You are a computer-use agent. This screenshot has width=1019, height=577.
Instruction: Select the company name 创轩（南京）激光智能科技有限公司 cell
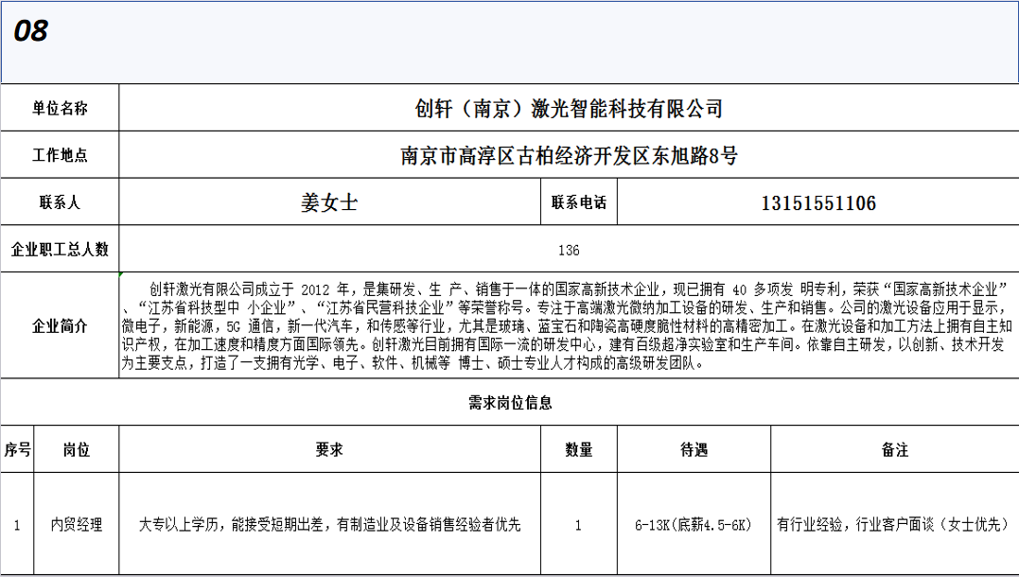(x=568, y=109)
